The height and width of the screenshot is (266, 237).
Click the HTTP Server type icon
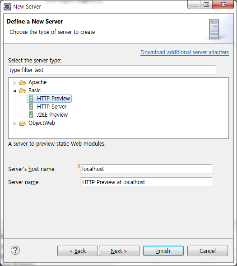tap(31, 107)
